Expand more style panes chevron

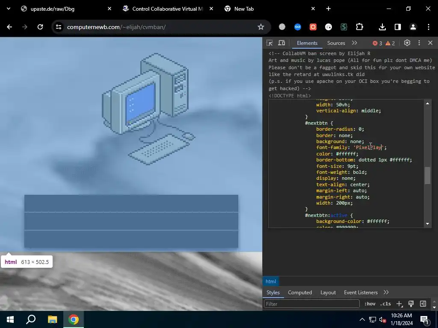386,292
